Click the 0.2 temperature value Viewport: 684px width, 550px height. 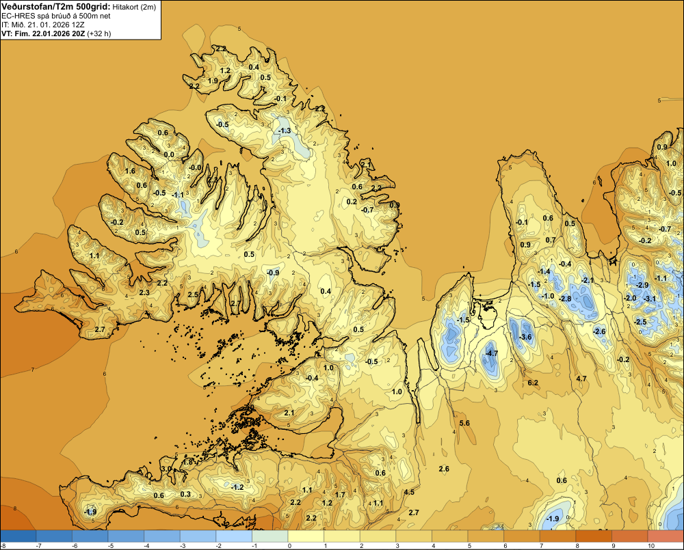pos(352,202)
